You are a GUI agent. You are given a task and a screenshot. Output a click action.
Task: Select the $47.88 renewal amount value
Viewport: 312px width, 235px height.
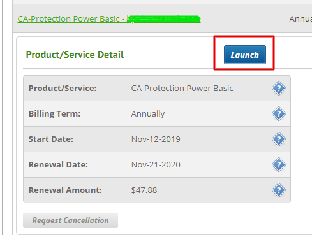[144, 190]
